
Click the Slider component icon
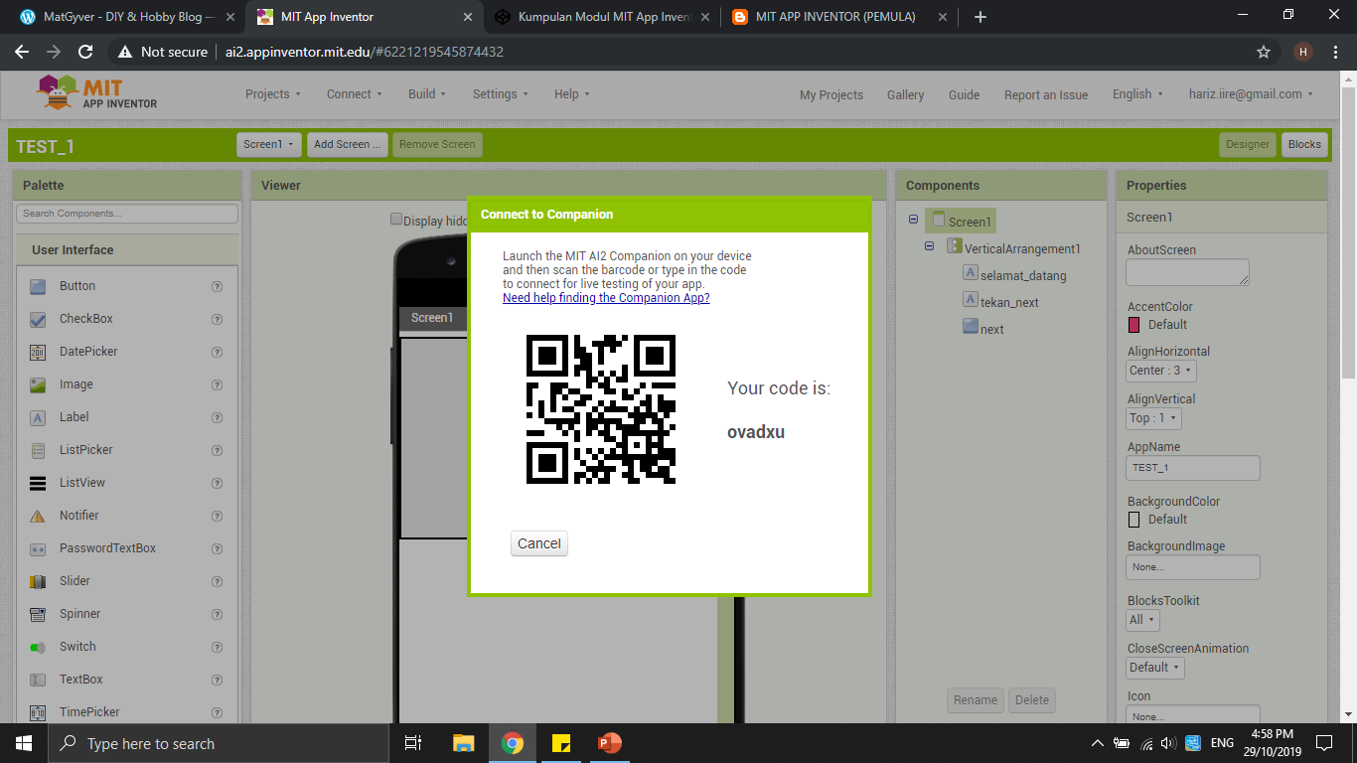(38, 581)
